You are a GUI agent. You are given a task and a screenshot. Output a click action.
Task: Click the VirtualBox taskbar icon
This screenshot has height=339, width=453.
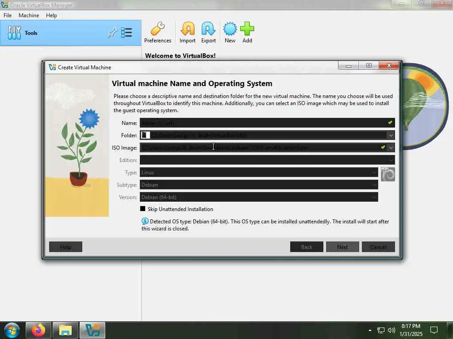pos(92,330)
